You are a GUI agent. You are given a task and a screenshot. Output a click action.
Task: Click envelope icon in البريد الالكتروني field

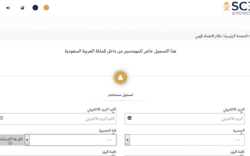pos(129,118)
